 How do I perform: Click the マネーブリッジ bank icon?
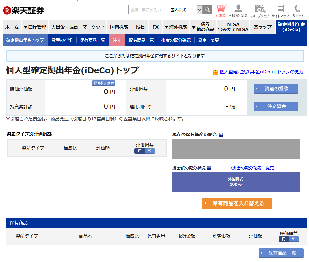[x=260, y=11]
